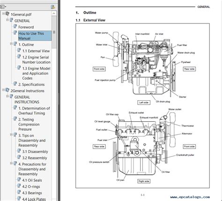Open 1.1 External View bookmark
Image resolution: width=222 pixels, height=201 pixels.
tap(36, 51)
